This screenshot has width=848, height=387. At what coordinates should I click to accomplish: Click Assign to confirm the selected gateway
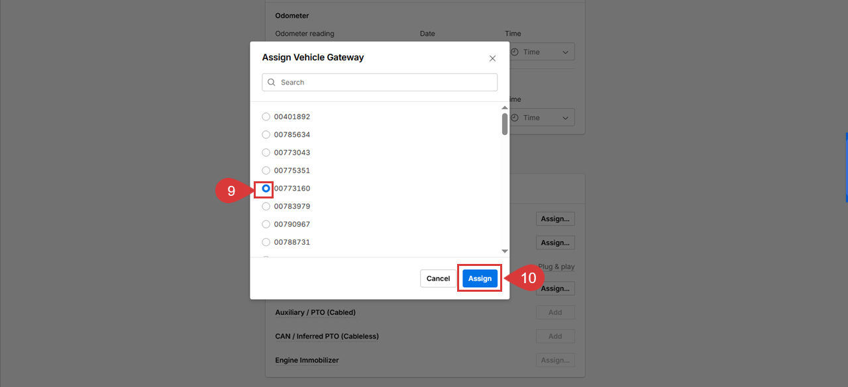click(x=479, y=278)
